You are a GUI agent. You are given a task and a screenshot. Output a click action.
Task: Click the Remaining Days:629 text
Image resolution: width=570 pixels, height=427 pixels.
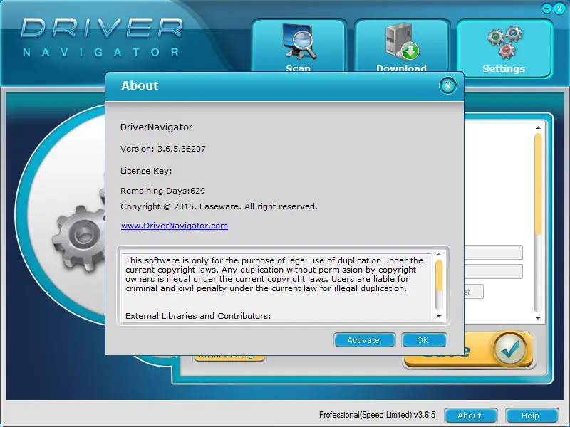162,191
